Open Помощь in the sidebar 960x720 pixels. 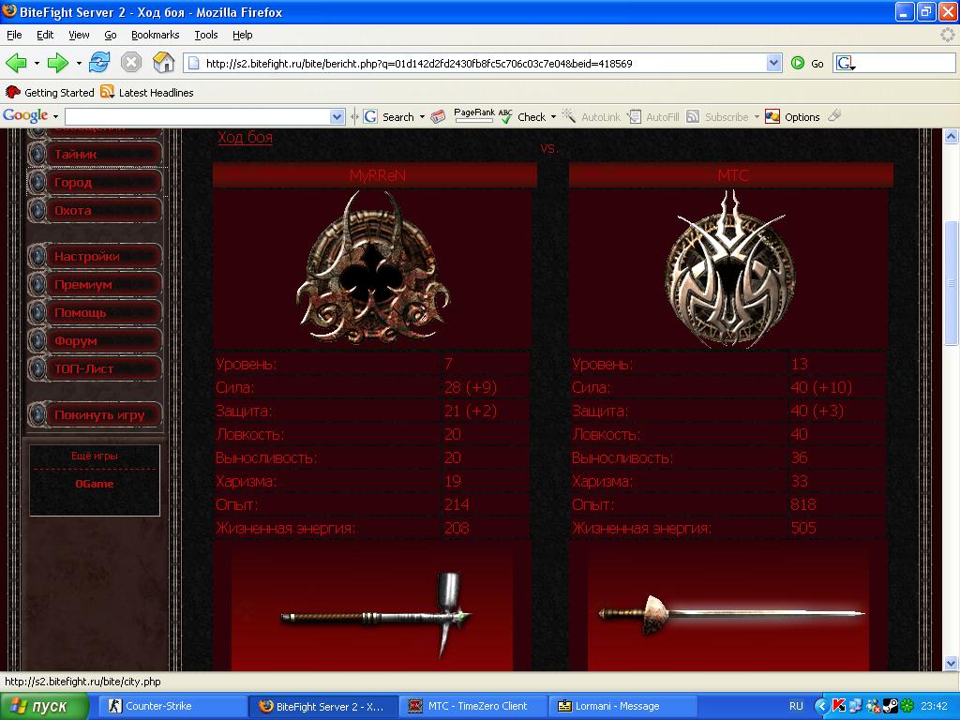[x=96, y=313]
